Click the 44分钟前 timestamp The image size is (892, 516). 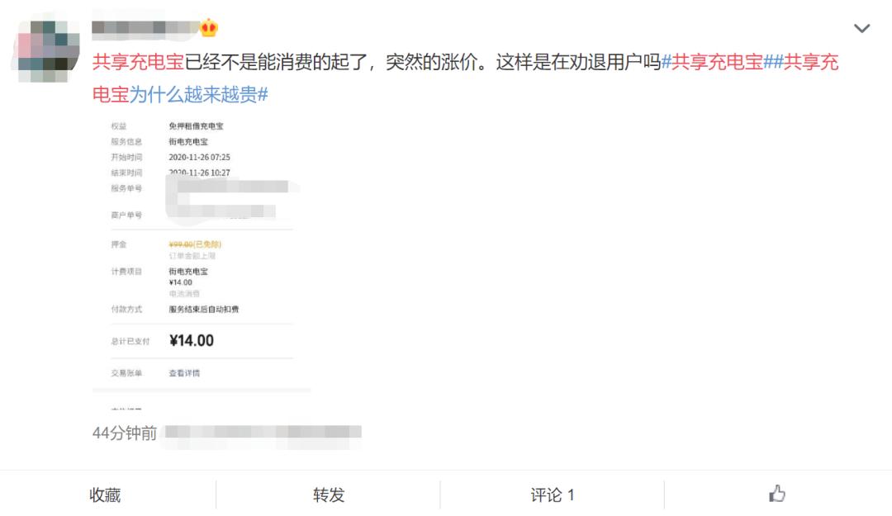pyautogui.click(x=124, y=433)
